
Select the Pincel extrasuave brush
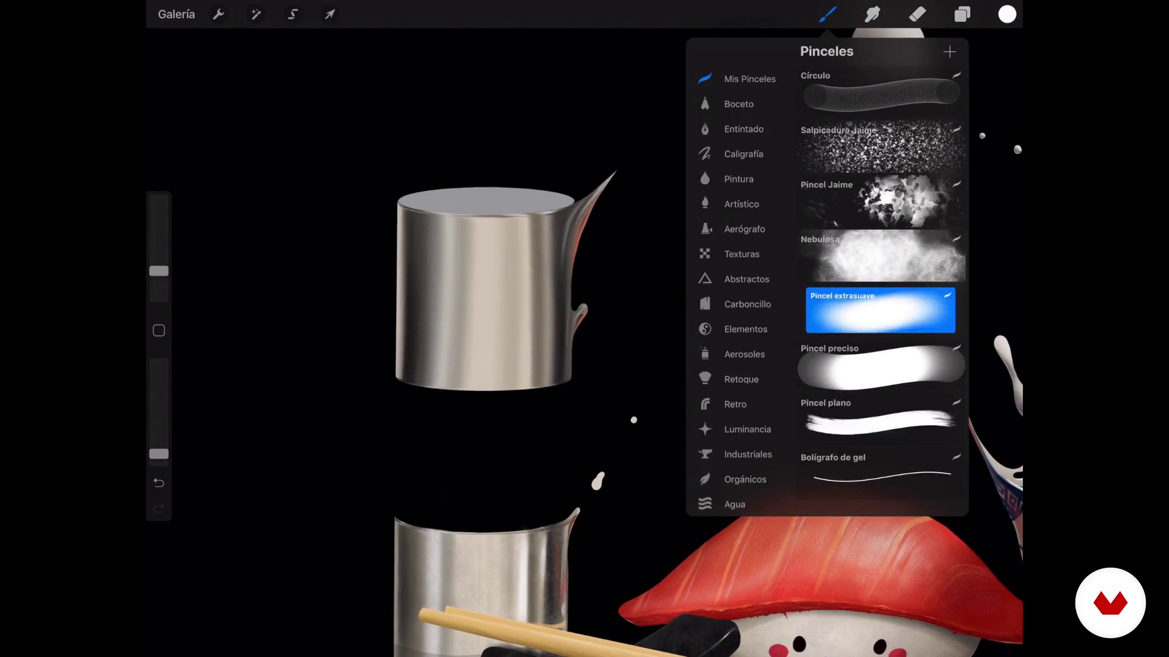pyautogui.click(x=880, y=310)
